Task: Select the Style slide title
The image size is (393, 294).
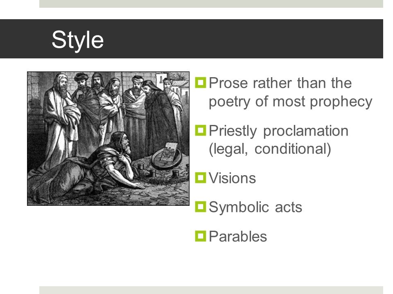Action: (77, 40)
